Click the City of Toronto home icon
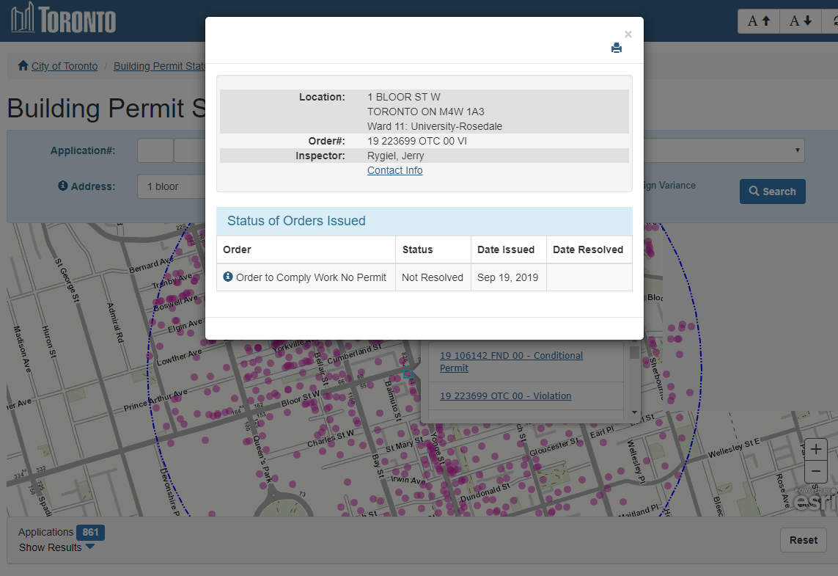The width and height of the screenshot is (838, 576). (x=23, y=66)
